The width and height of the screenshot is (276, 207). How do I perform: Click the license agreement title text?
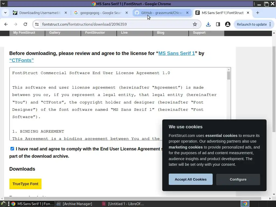91,73
